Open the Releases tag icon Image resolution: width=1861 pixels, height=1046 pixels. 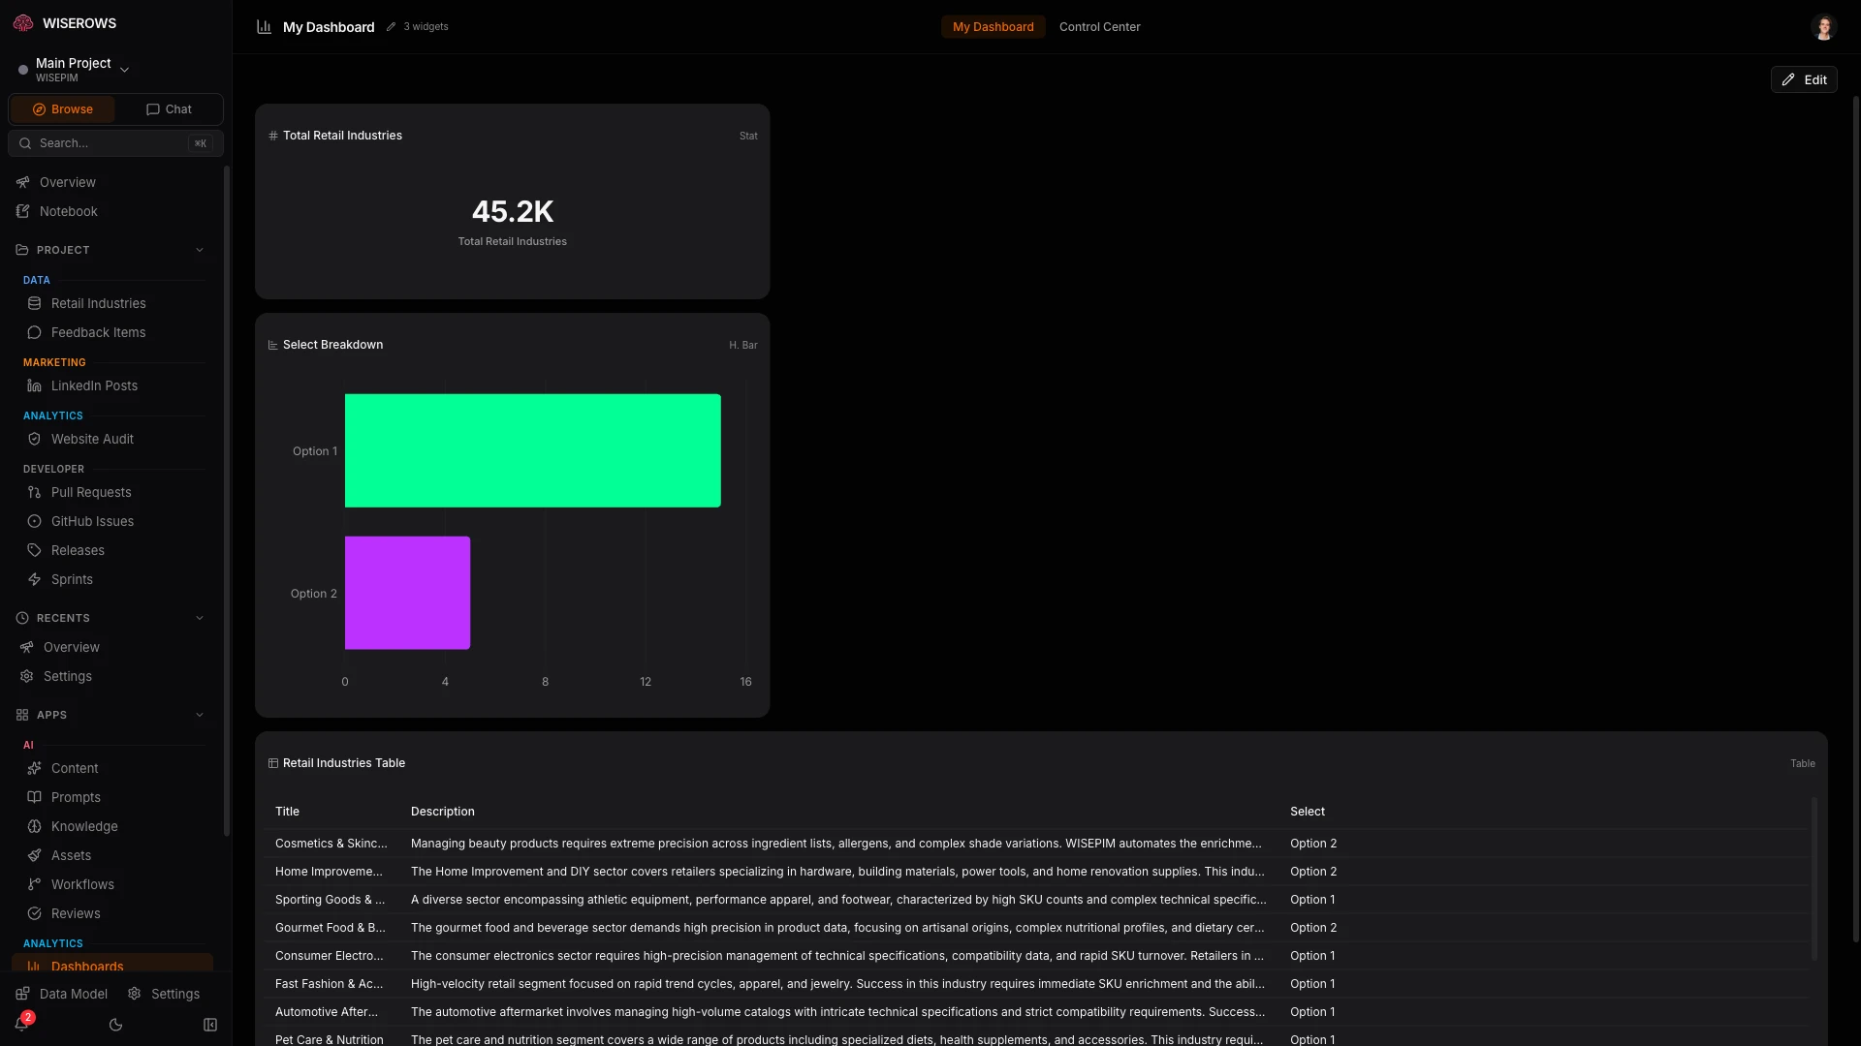pos(34,550)
